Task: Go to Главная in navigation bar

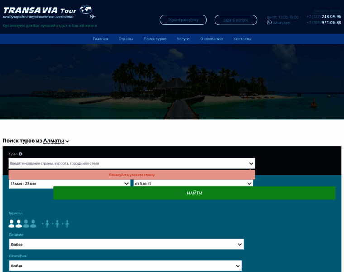Action: tap(100, 39)
